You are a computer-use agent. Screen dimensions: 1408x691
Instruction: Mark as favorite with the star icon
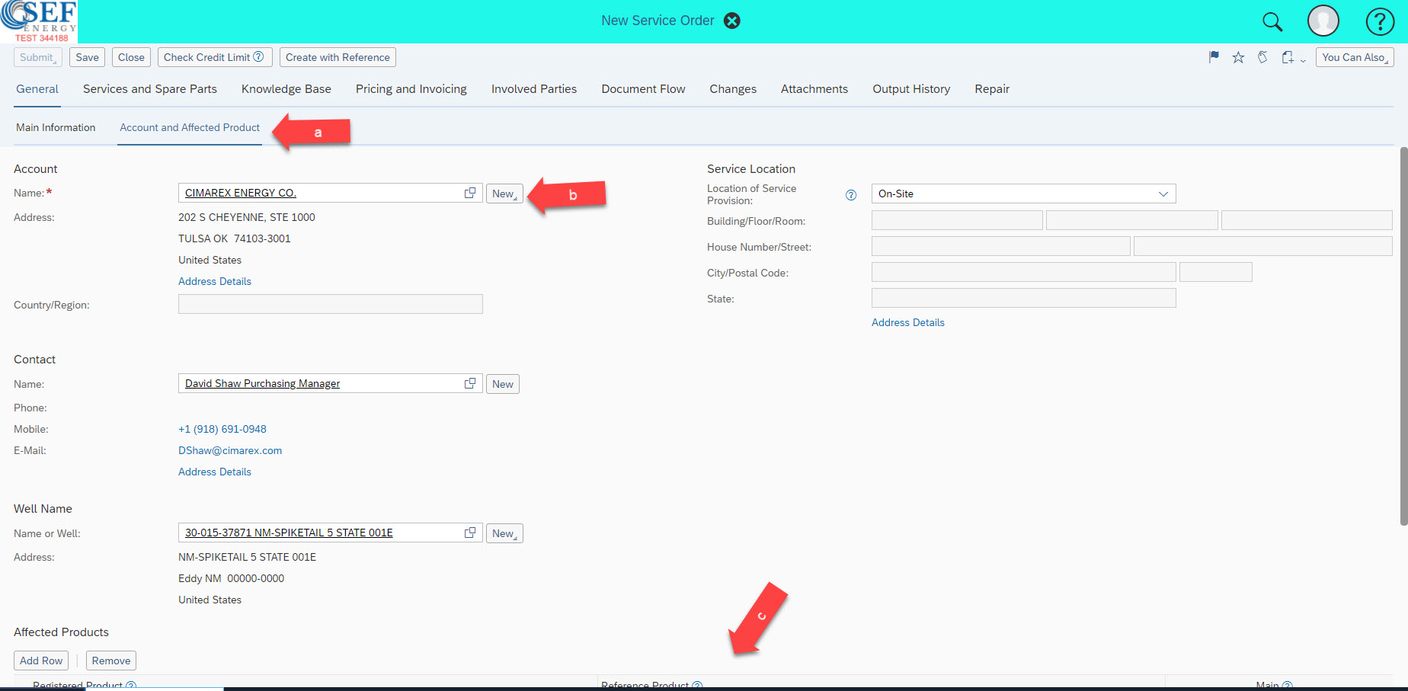(x=1238, y=57)
